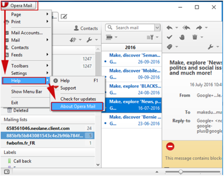Adjust the zoom slider handle
This screenshot has width=224, height=176.
tap(181, 172)
